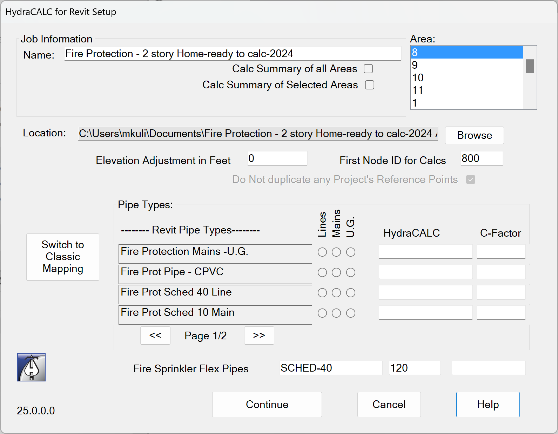Viewport: 558px width, 434px height.
Task: Select Mains radio for Fire Prot Sched 10 Main
Action: [x=336, y=313]
